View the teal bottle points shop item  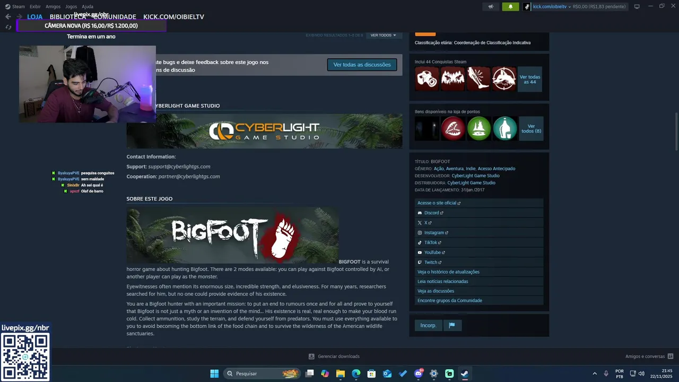pyautogui.click(x=505, y=128)
